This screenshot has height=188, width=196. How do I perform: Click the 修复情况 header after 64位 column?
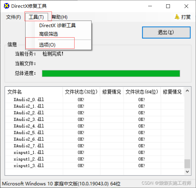172,92
